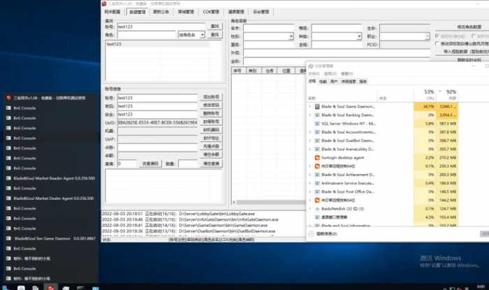Click the Blade & Soul Achievement daemon icon
The width and height of the screenshot is (489, 290).
tap(317, 175)
